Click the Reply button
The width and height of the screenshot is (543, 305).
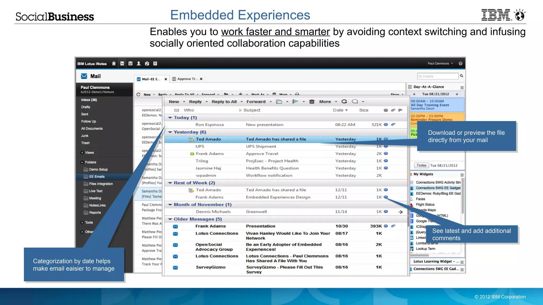click(x=195, y=102)
